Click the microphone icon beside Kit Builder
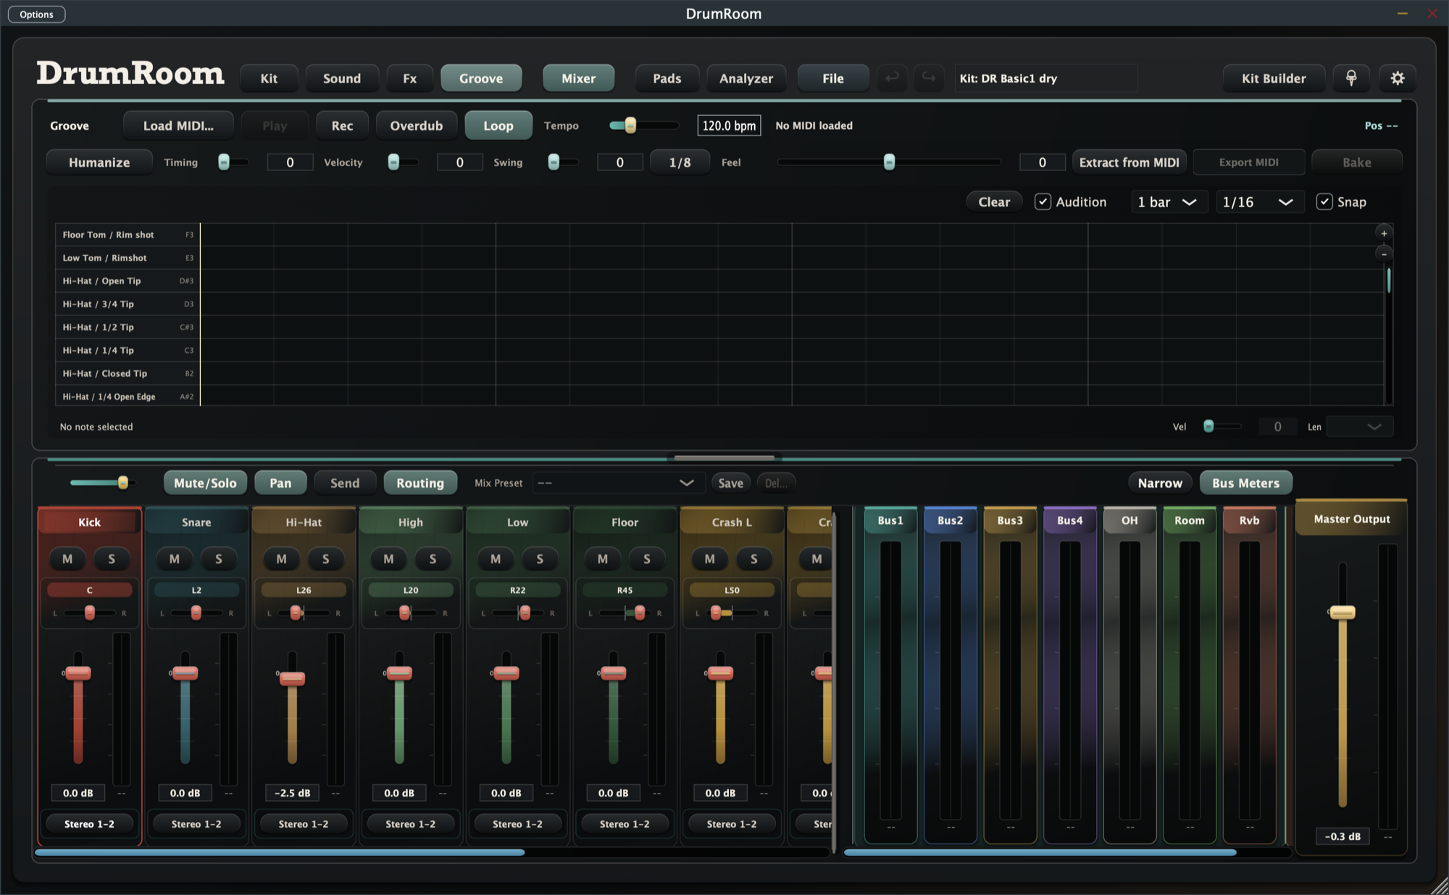This screenshot has height=895, width=1449. pyautogui.click(x=1351, y=78)
